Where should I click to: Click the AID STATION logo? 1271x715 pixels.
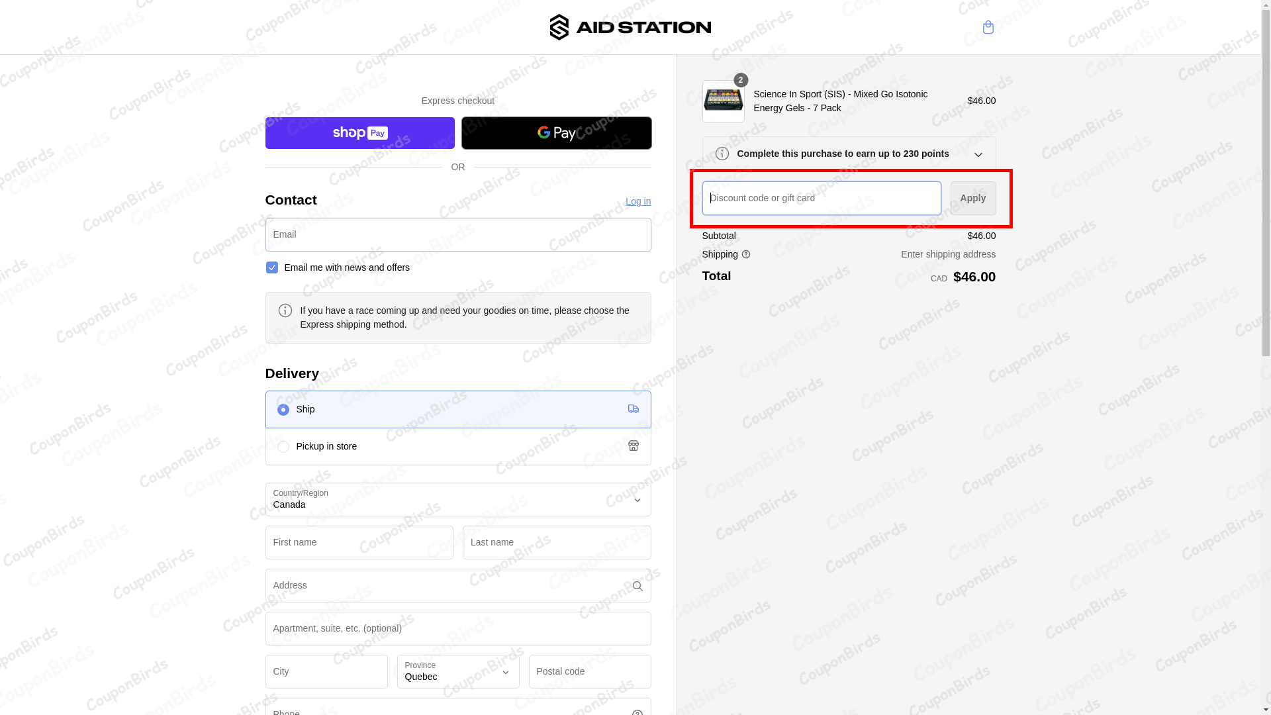(x=630, y=27)
